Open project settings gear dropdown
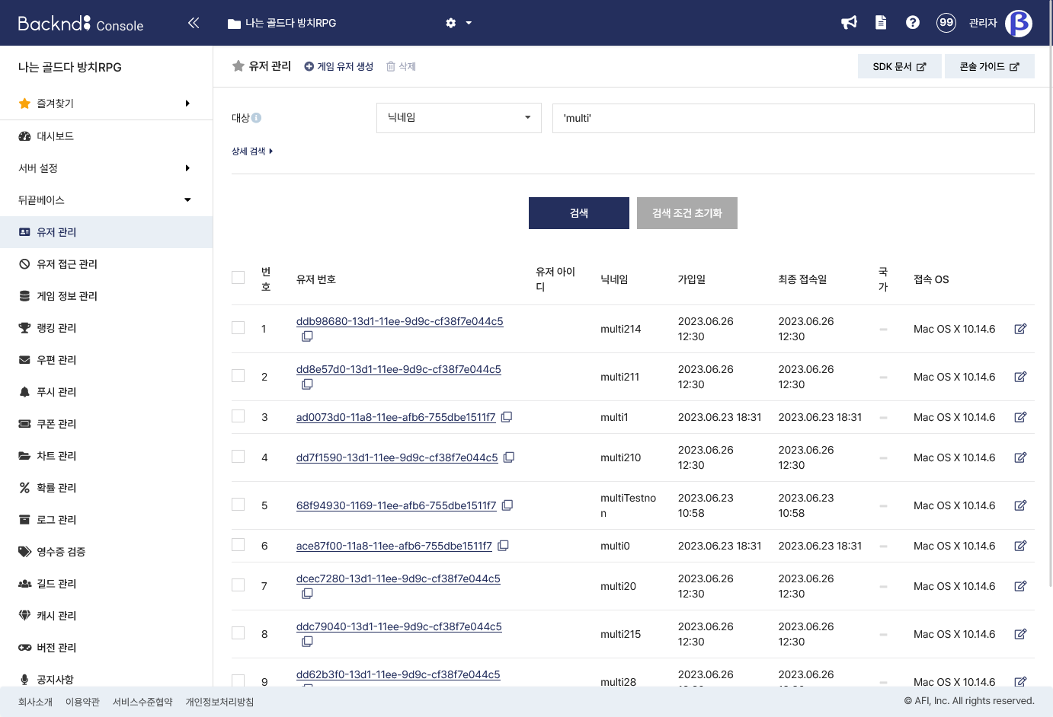1053x717 pixels. pyautogui.click(x=459, y=23)
